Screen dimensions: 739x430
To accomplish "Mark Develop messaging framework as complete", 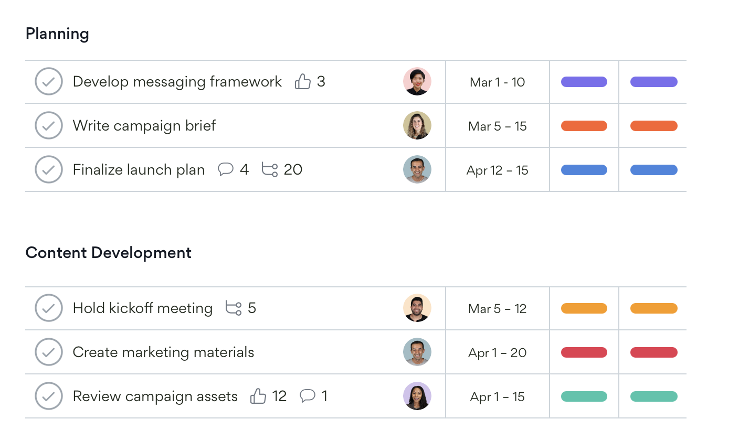I will click(49, 82).
